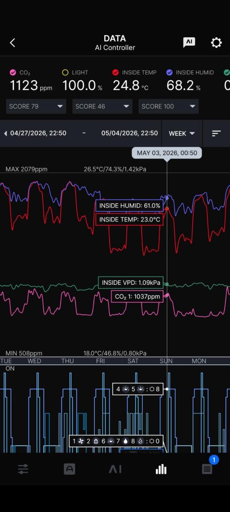Toggle the LIGHT yellow series indicator
The height and width of the screenshot is (512, 230).
[65, 72]
